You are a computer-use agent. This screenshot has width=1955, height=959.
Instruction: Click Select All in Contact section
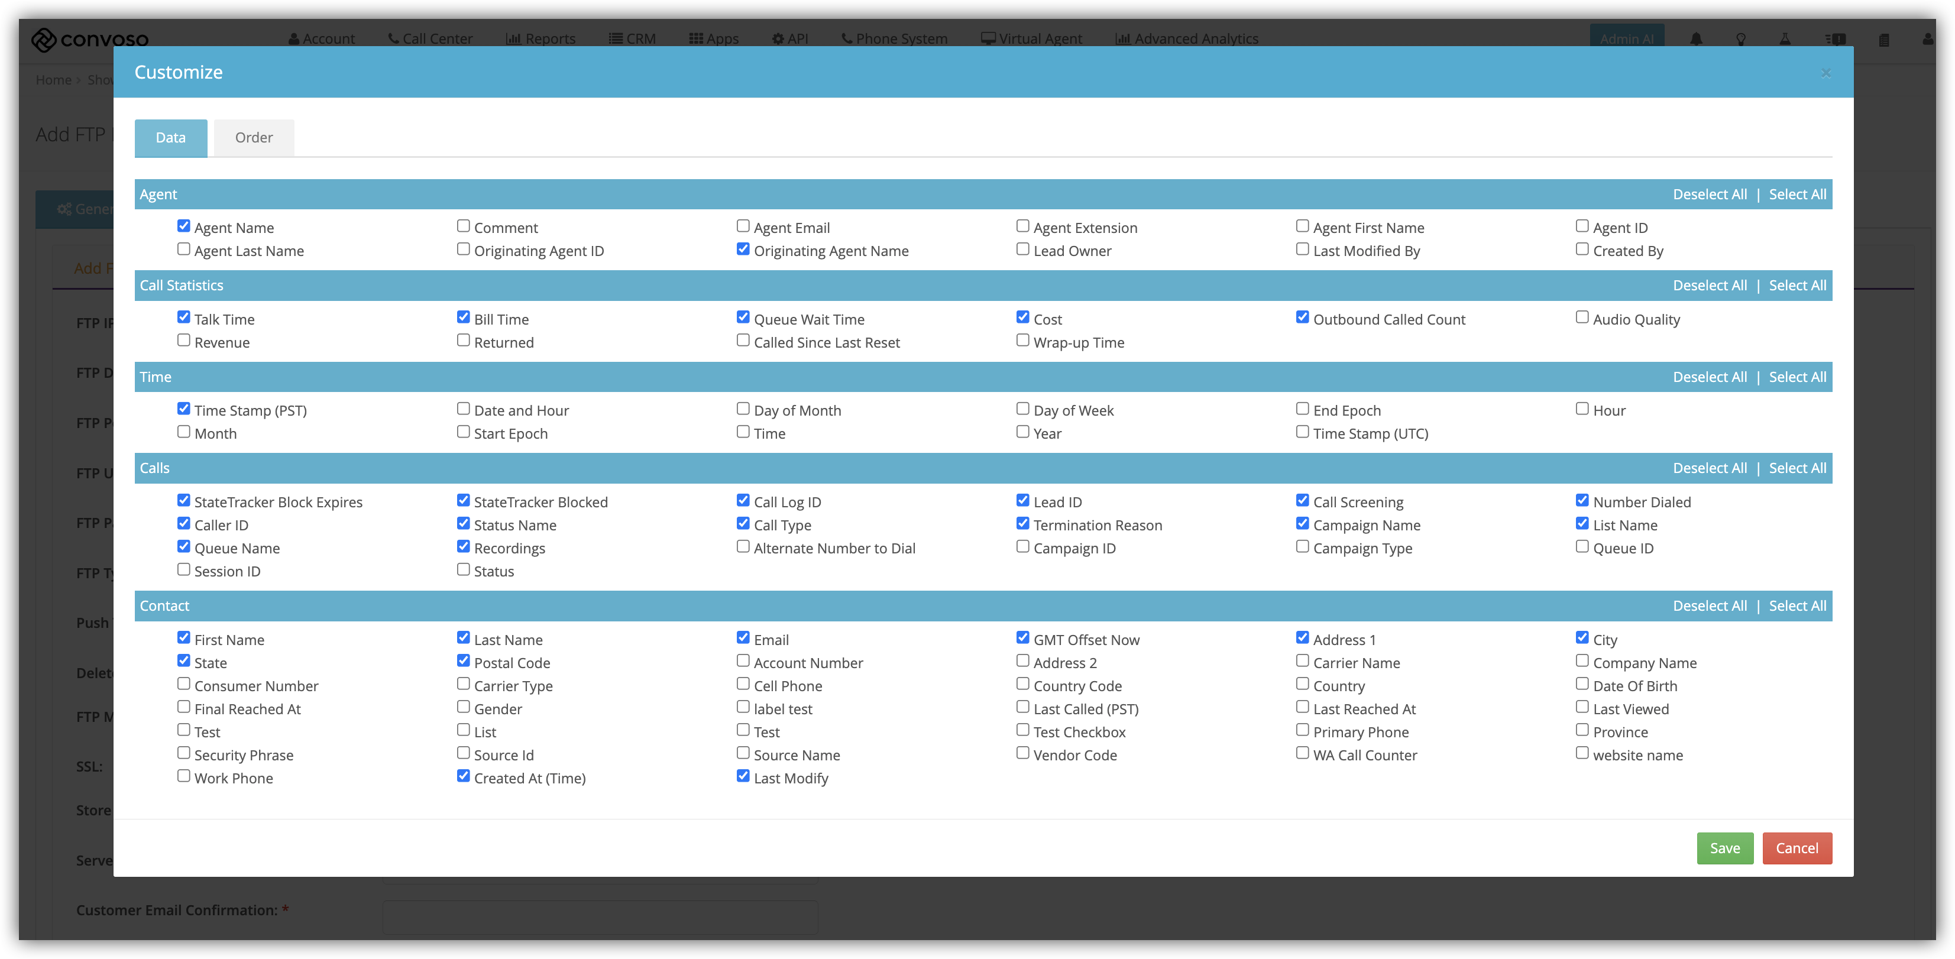(1797, 605)
